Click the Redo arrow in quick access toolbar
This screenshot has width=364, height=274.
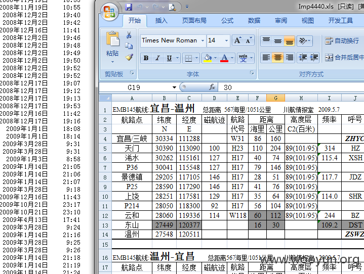click(155, 7)
